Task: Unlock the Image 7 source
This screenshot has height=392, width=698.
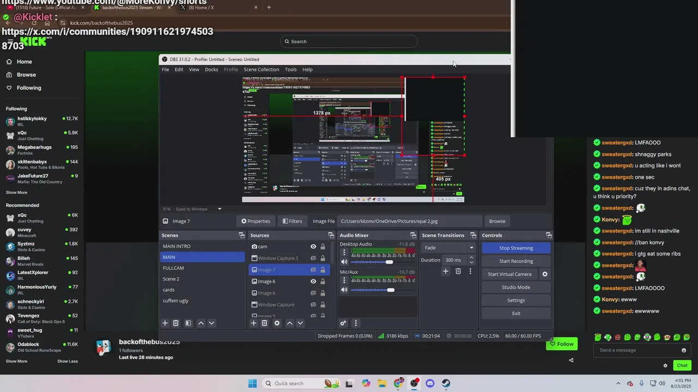Action: [x=323, y=269]
